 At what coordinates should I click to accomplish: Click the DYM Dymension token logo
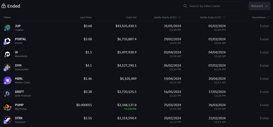[x=7, y=67]
